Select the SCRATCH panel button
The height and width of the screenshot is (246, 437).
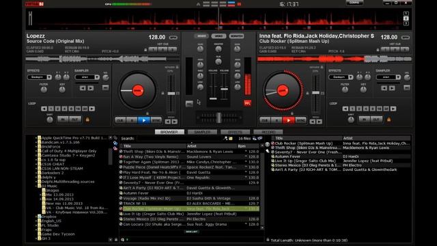tap(237, 36)
